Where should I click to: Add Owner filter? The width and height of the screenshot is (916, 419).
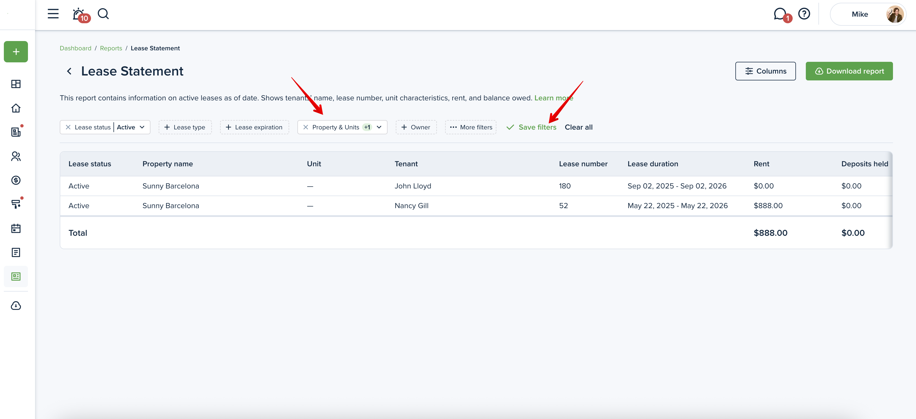[x=416, y=127]
